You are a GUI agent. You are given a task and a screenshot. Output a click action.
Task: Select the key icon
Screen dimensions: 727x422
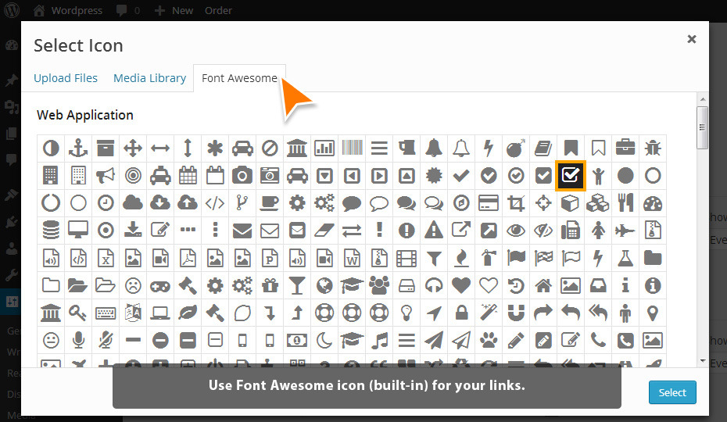[x=78, y=313]
